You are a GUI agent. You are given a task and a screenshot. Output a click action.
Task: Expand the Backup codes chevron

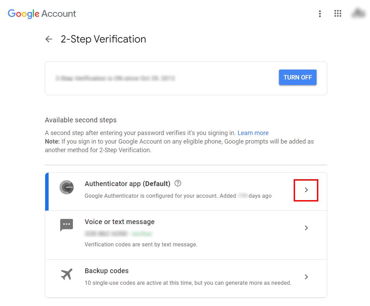click(x=306, y=277)
